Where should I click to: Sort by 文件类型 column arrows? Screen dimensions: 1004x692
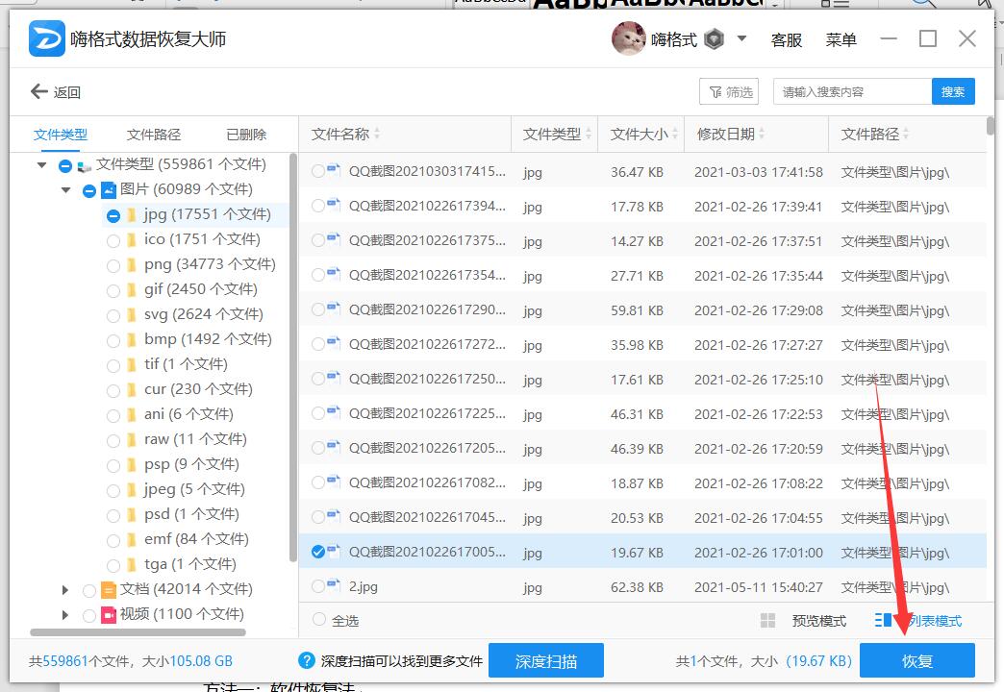pos(588,134)
